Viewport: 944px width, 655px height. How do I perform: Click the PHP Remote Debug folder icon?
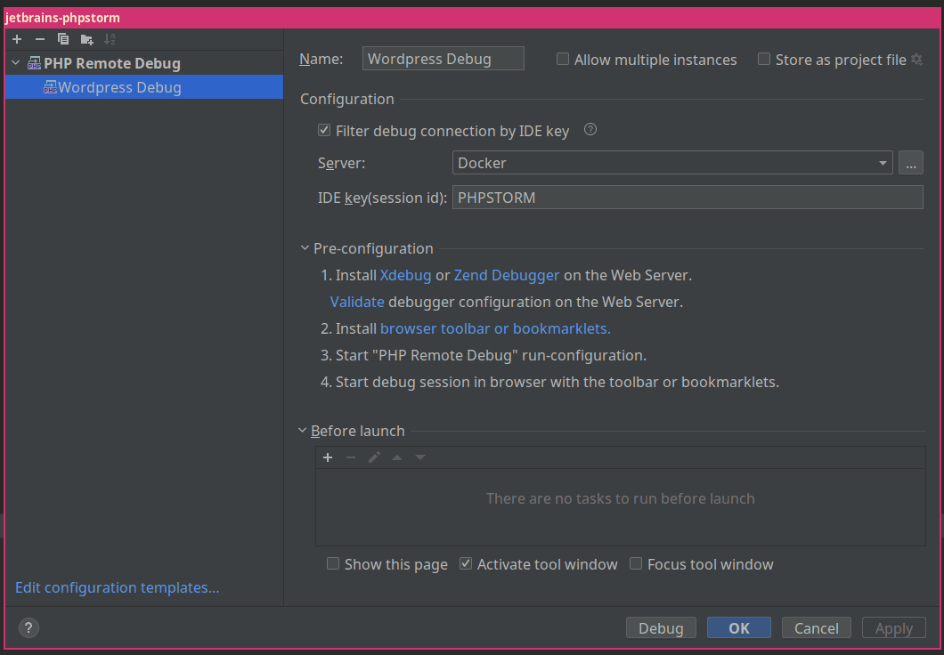(35, 63)
